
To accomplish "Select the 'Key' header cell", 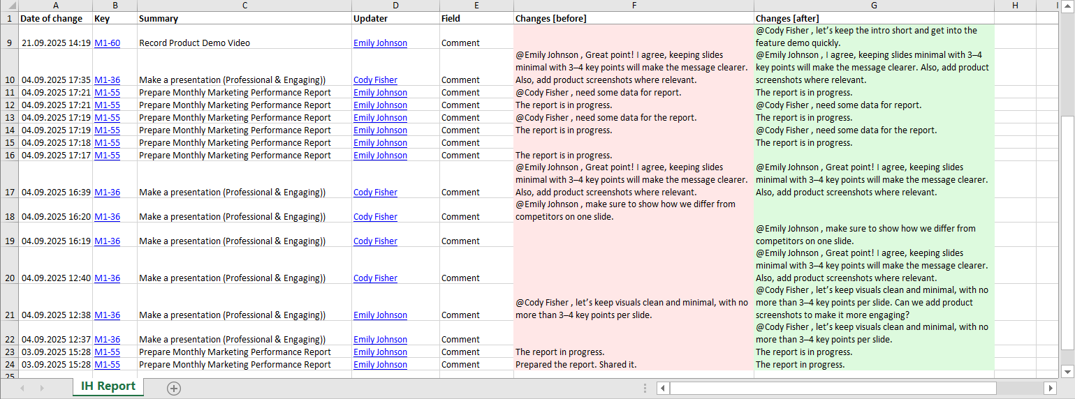I will tap(115, 18).
